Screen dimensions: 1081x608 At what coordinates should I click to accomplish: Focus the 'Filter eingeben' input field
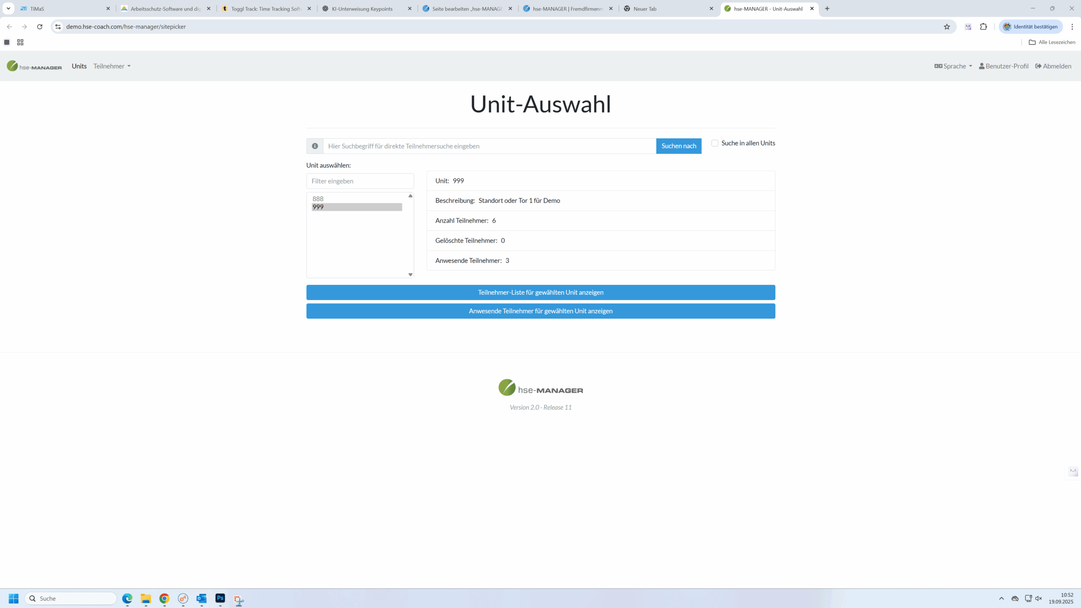360,181
